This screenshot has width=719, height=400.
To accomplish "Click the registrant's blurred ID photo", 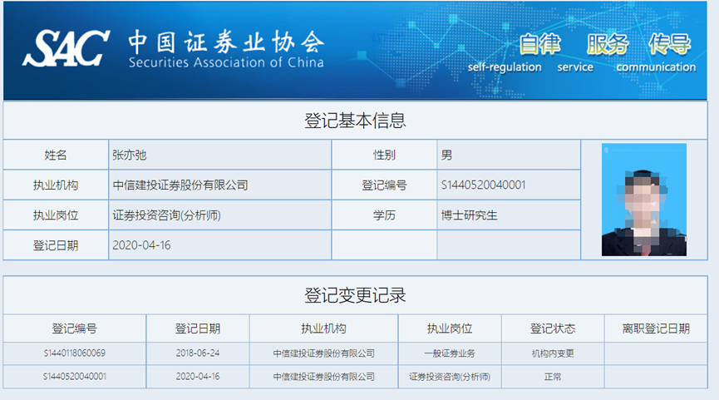I will 644,200.
